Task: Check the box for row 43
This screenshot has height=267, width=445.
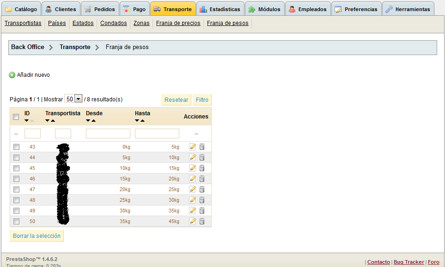Action: click(x=17, y=147)
